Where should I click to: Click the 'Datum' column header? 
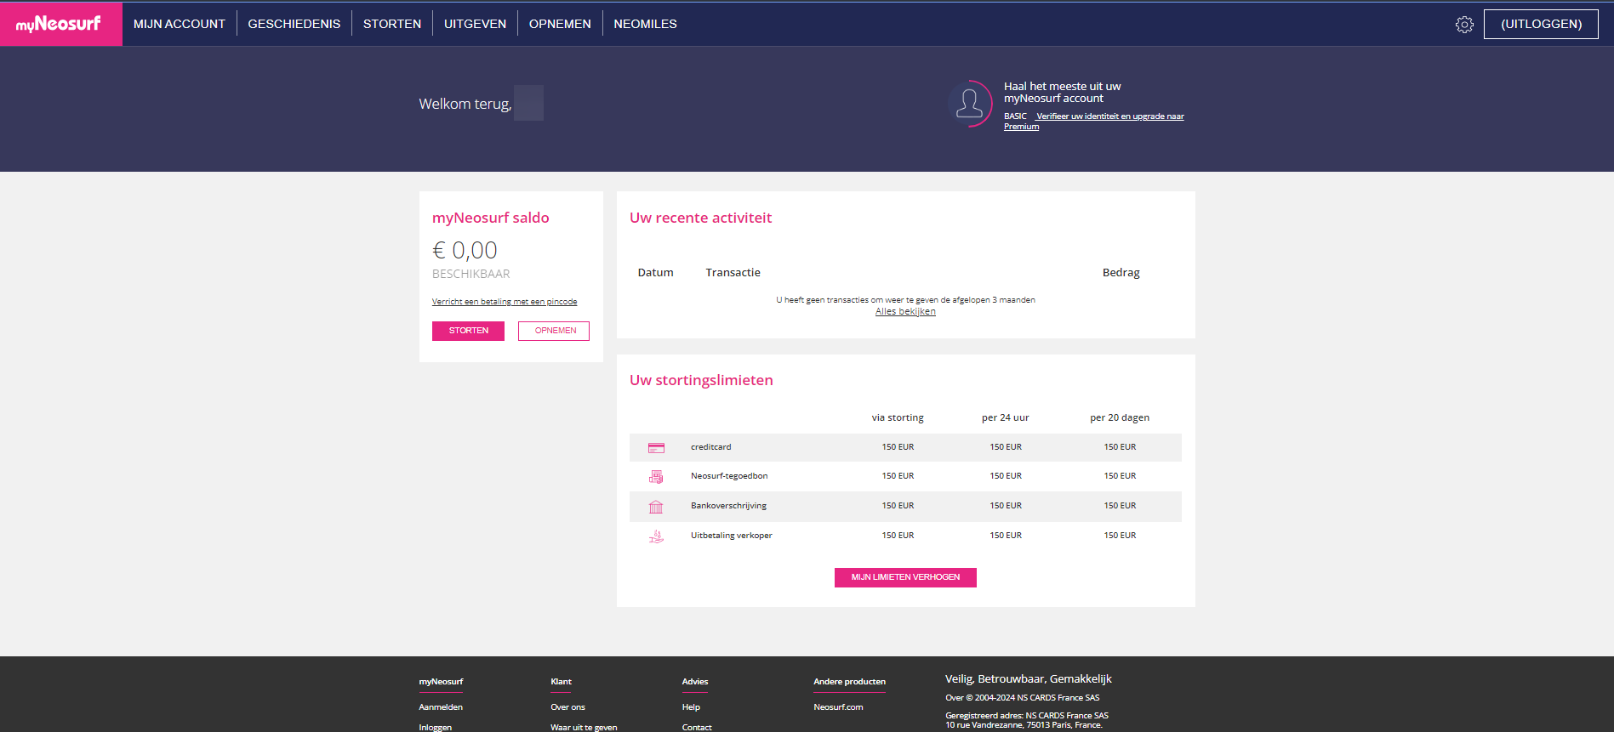[655, 273]
